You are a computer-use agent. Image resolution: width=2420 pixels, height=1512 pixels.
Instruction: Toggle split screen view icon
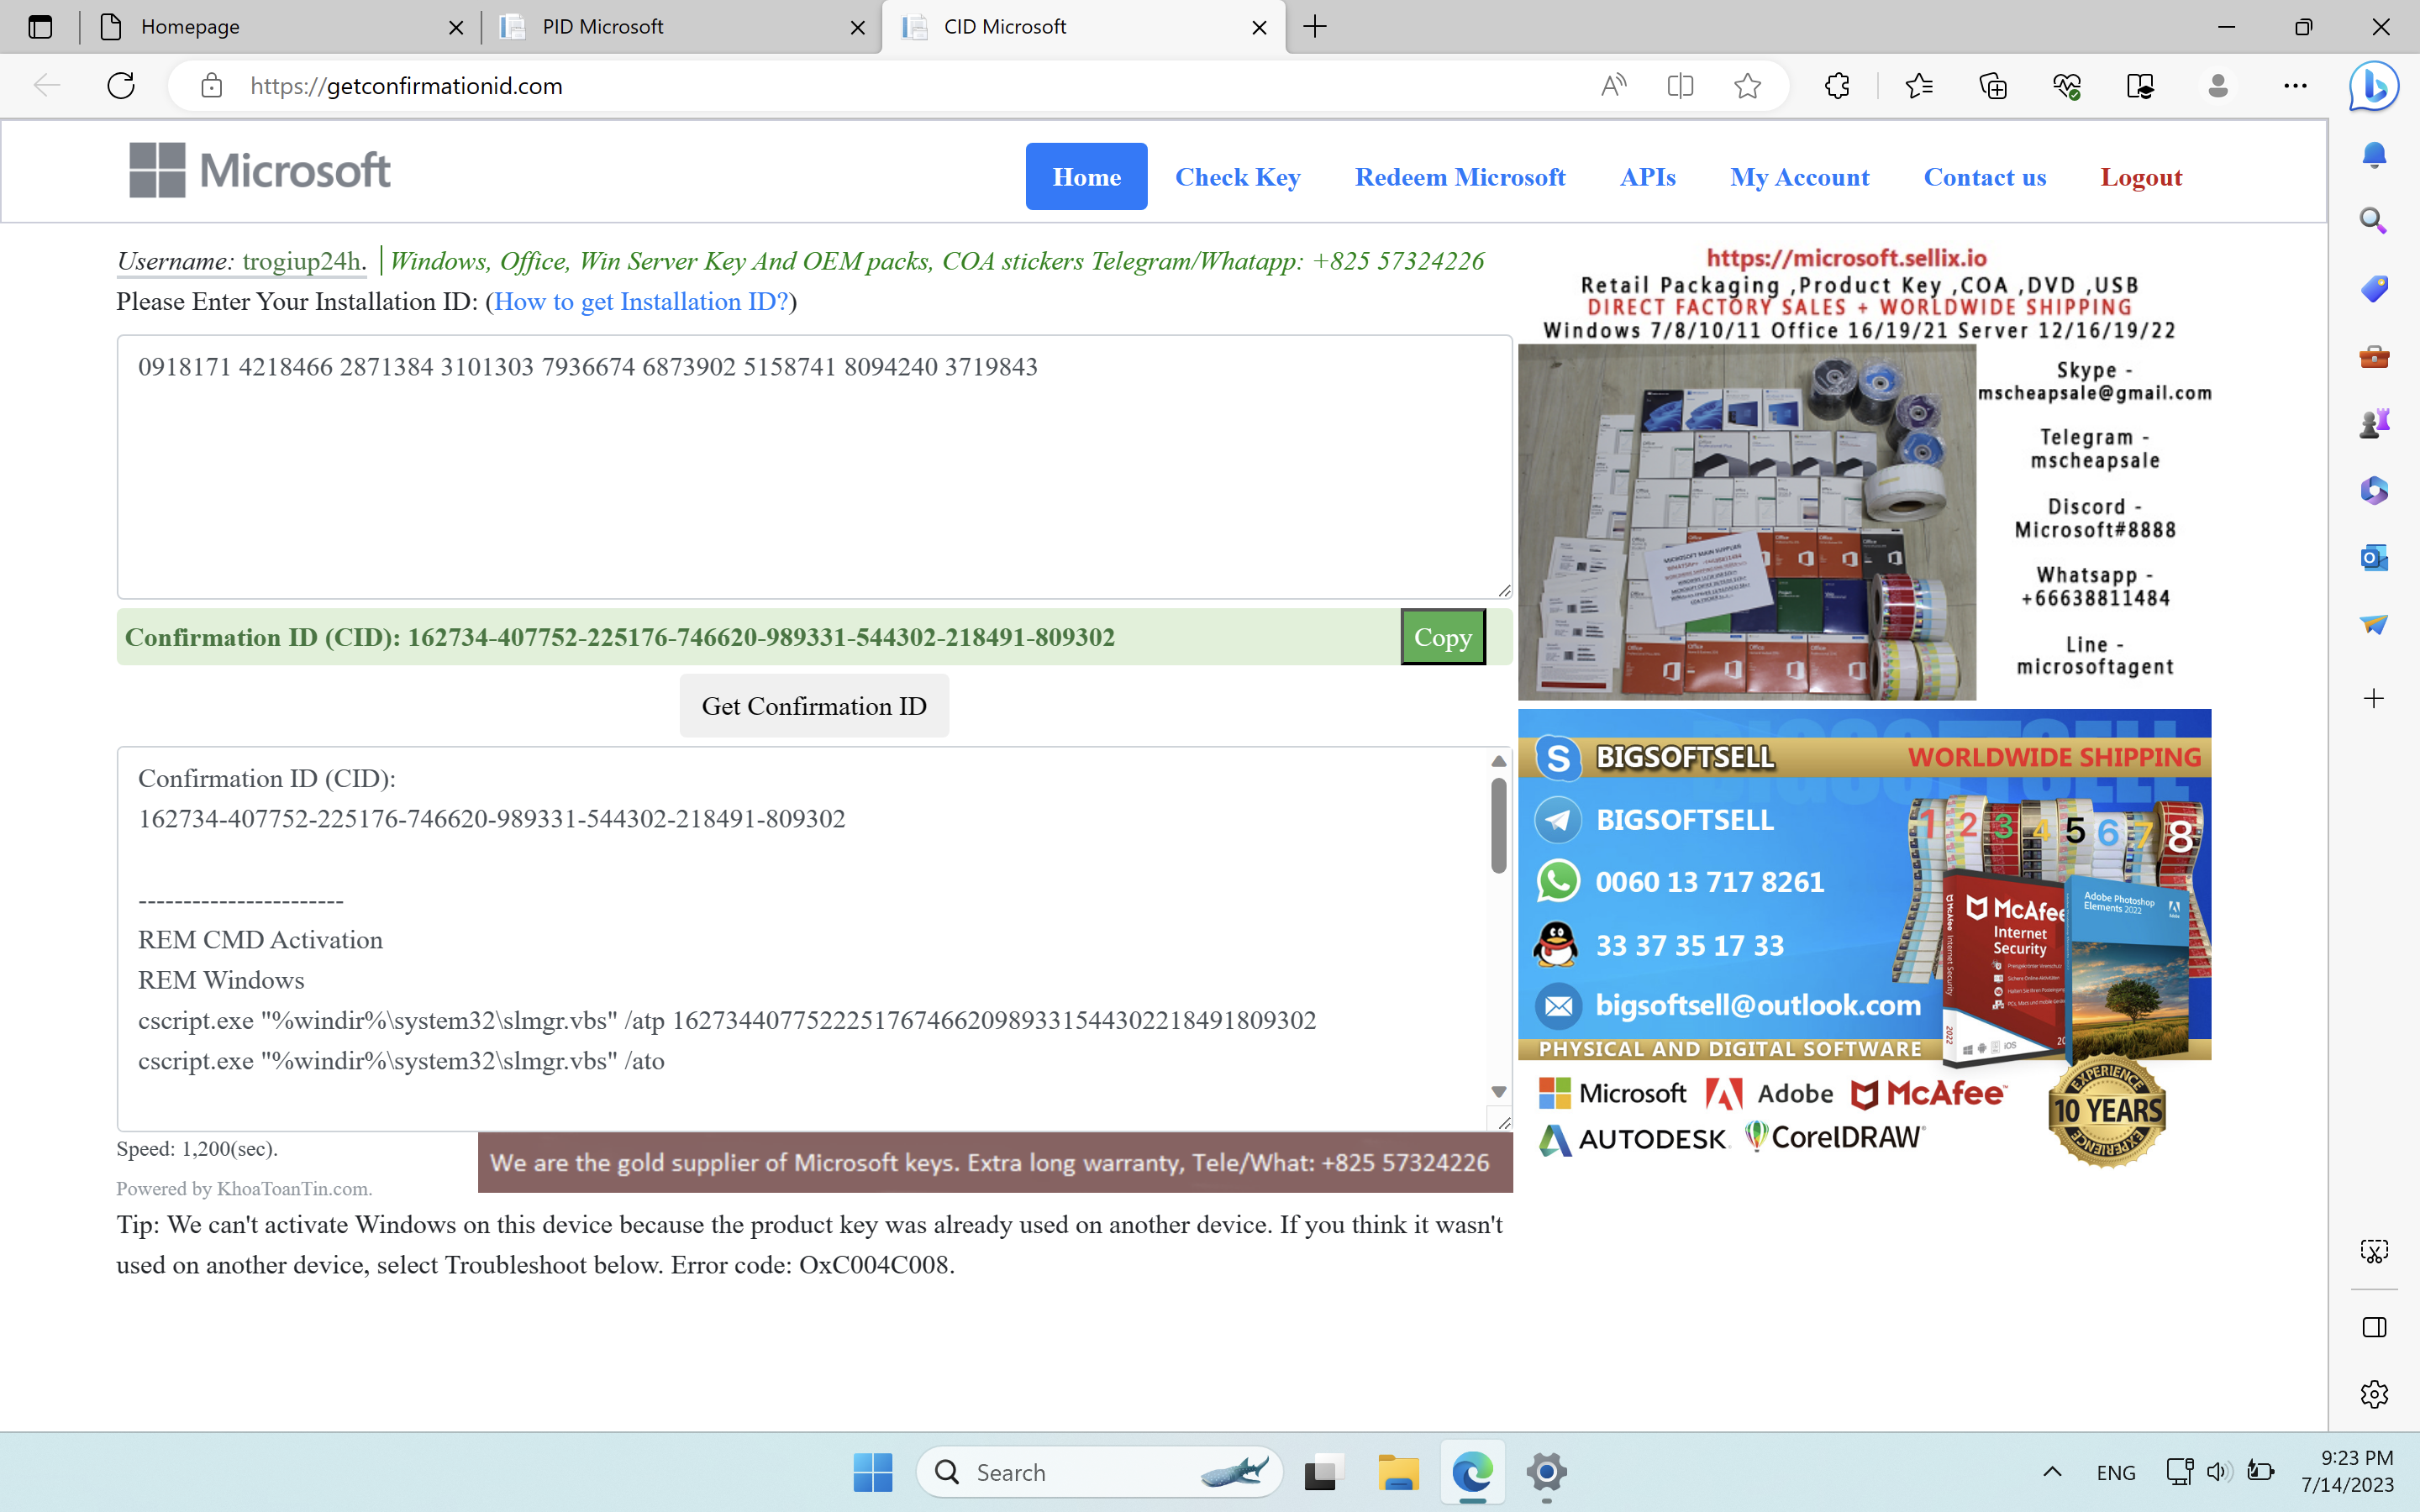1680,86
